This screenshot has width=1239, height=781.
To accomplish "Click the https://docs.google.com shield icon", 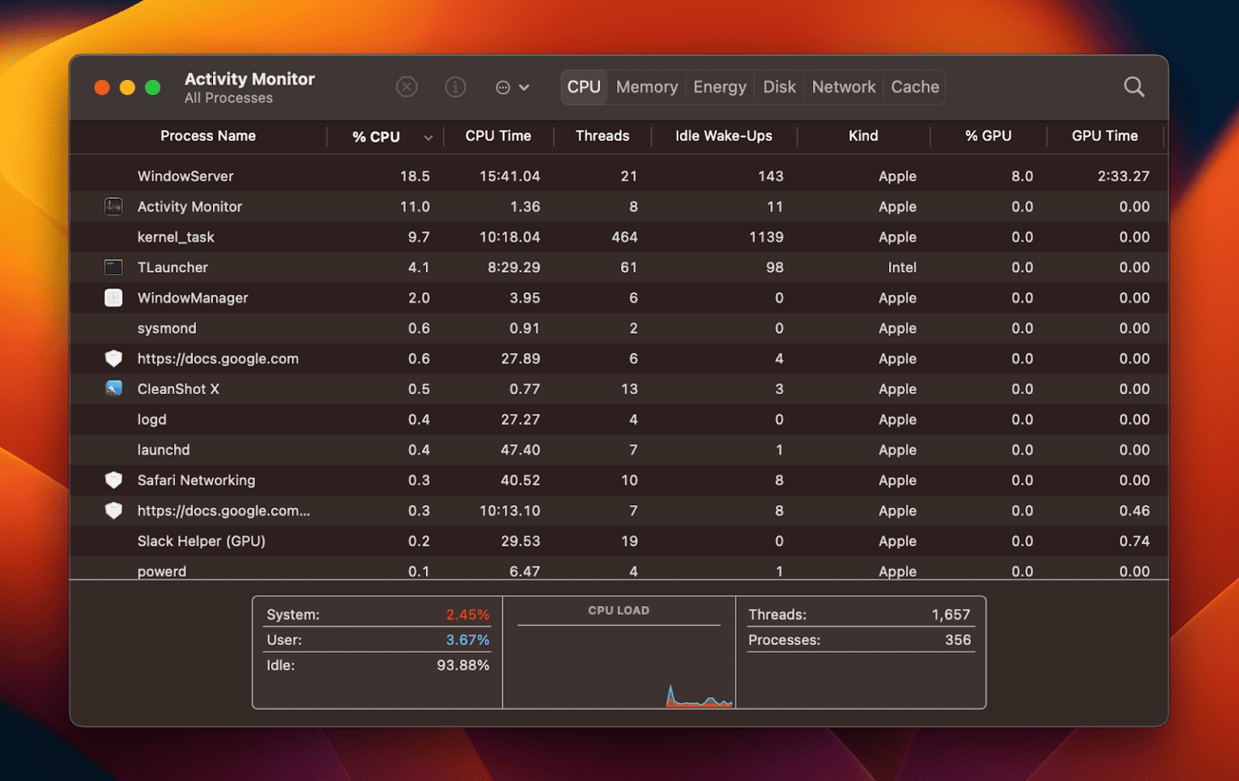I will coord(113,359).
